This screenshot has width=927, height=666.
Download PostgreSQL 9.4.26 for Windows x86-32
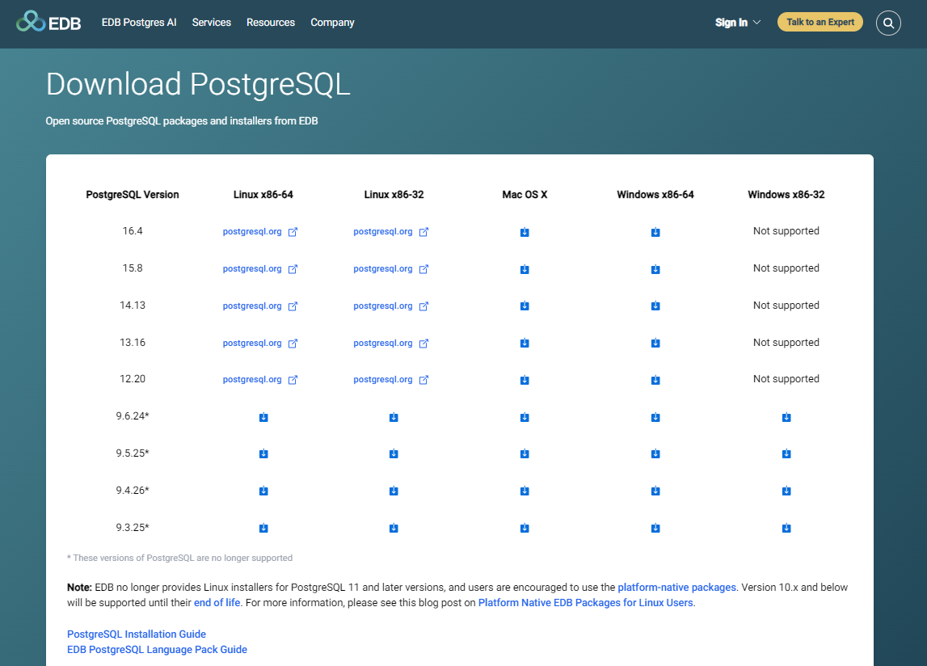pos(786,491)
